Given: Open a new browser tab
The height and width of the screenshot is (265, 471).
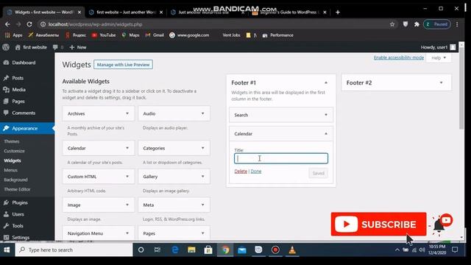Looking at the screenshot, I should (338, 13).
